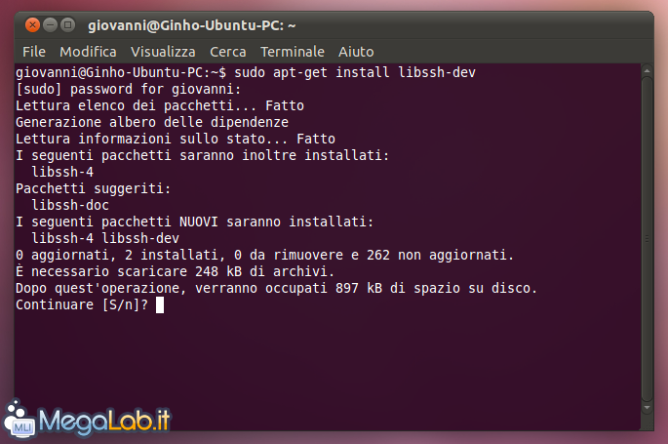
Task: Click the libssh-doc suggested package text
Action: click(70, 205)
